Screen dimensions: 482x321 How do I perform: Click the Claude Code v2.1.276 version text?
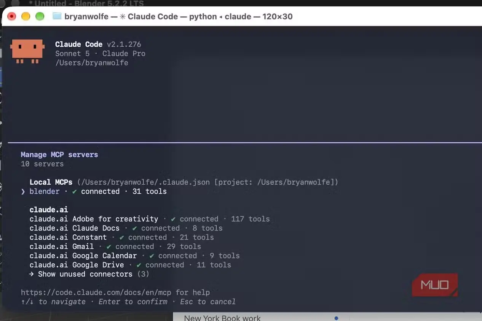98,44
